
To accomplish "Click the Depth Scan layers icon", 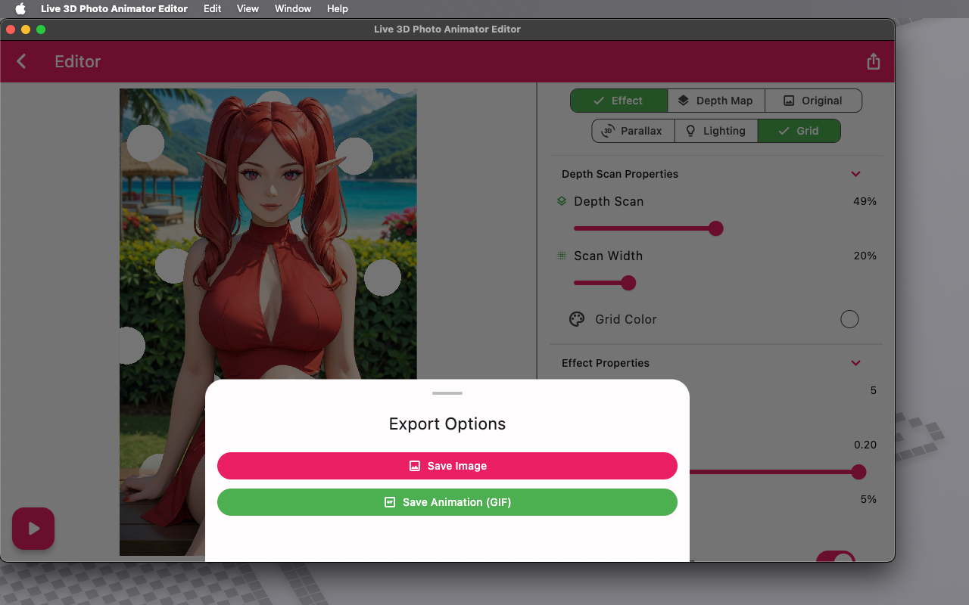I will (x=562, y=201).
